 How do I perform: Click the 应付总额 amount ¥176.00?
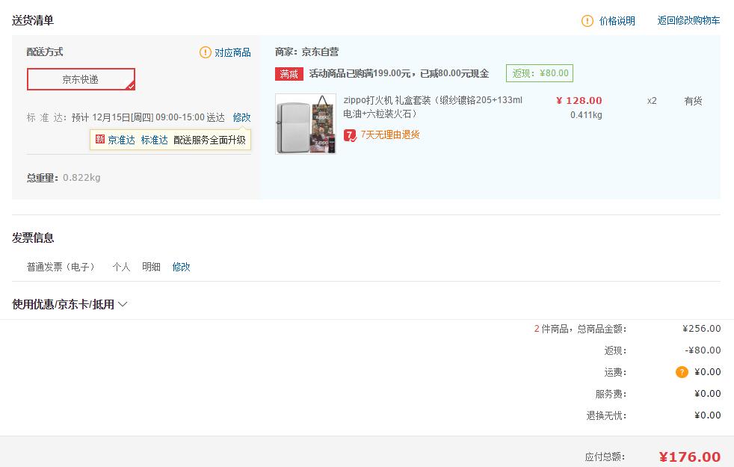pyautogui.click(x=690, y=457)
